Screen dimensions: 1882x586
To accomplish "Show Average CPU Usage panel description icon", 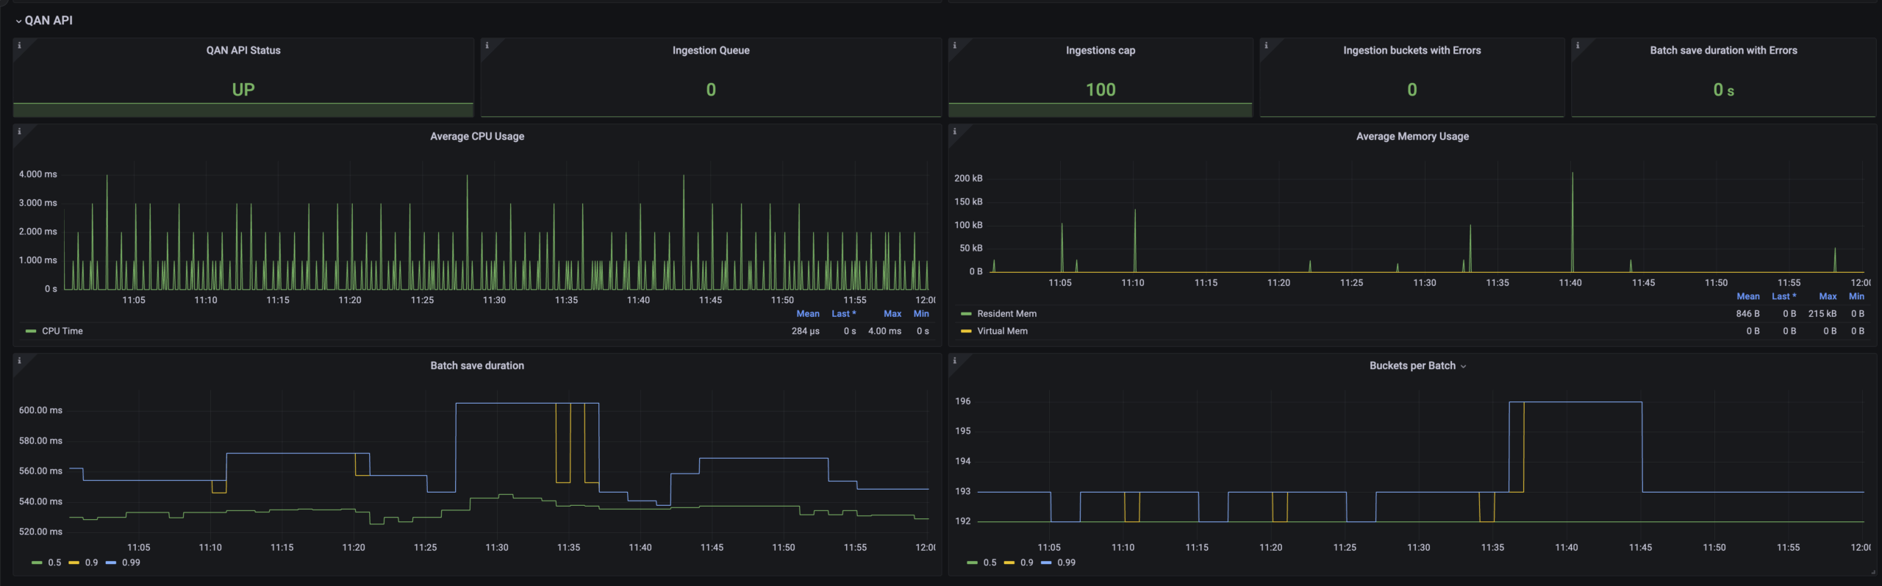I will [19, 132].
